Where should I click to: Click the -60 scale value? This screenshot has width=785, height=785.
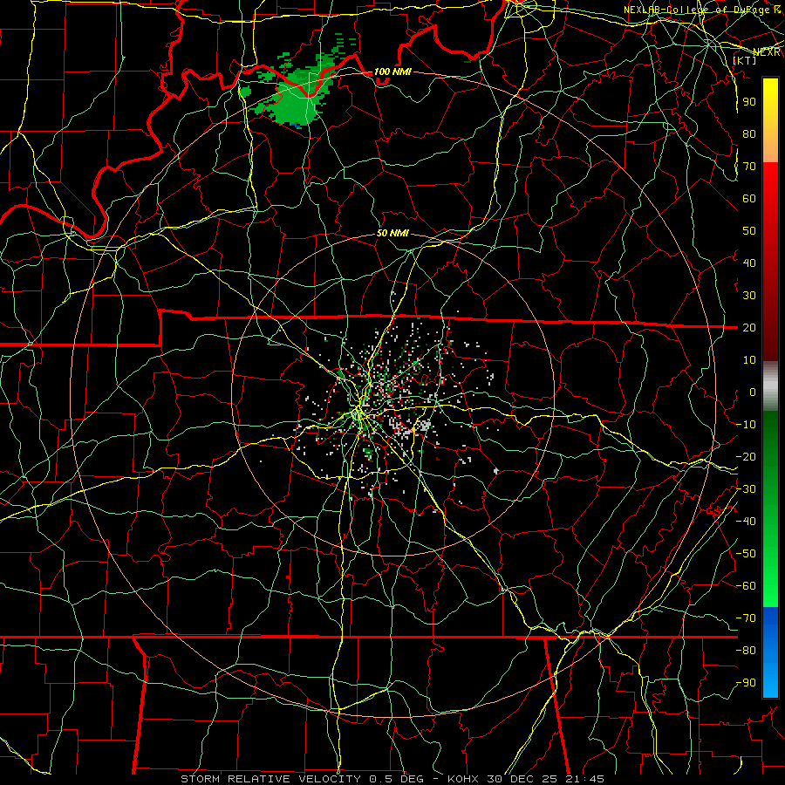tap(746, 586)
